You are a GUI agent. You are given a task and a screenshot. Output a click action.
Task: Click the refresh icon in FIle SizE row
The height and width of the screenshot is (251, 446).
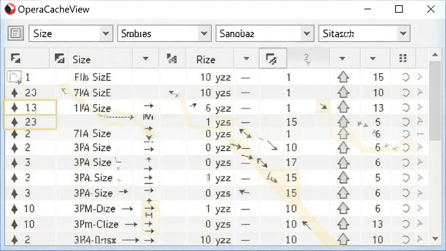pyautogui.click(x=405, y=77)
